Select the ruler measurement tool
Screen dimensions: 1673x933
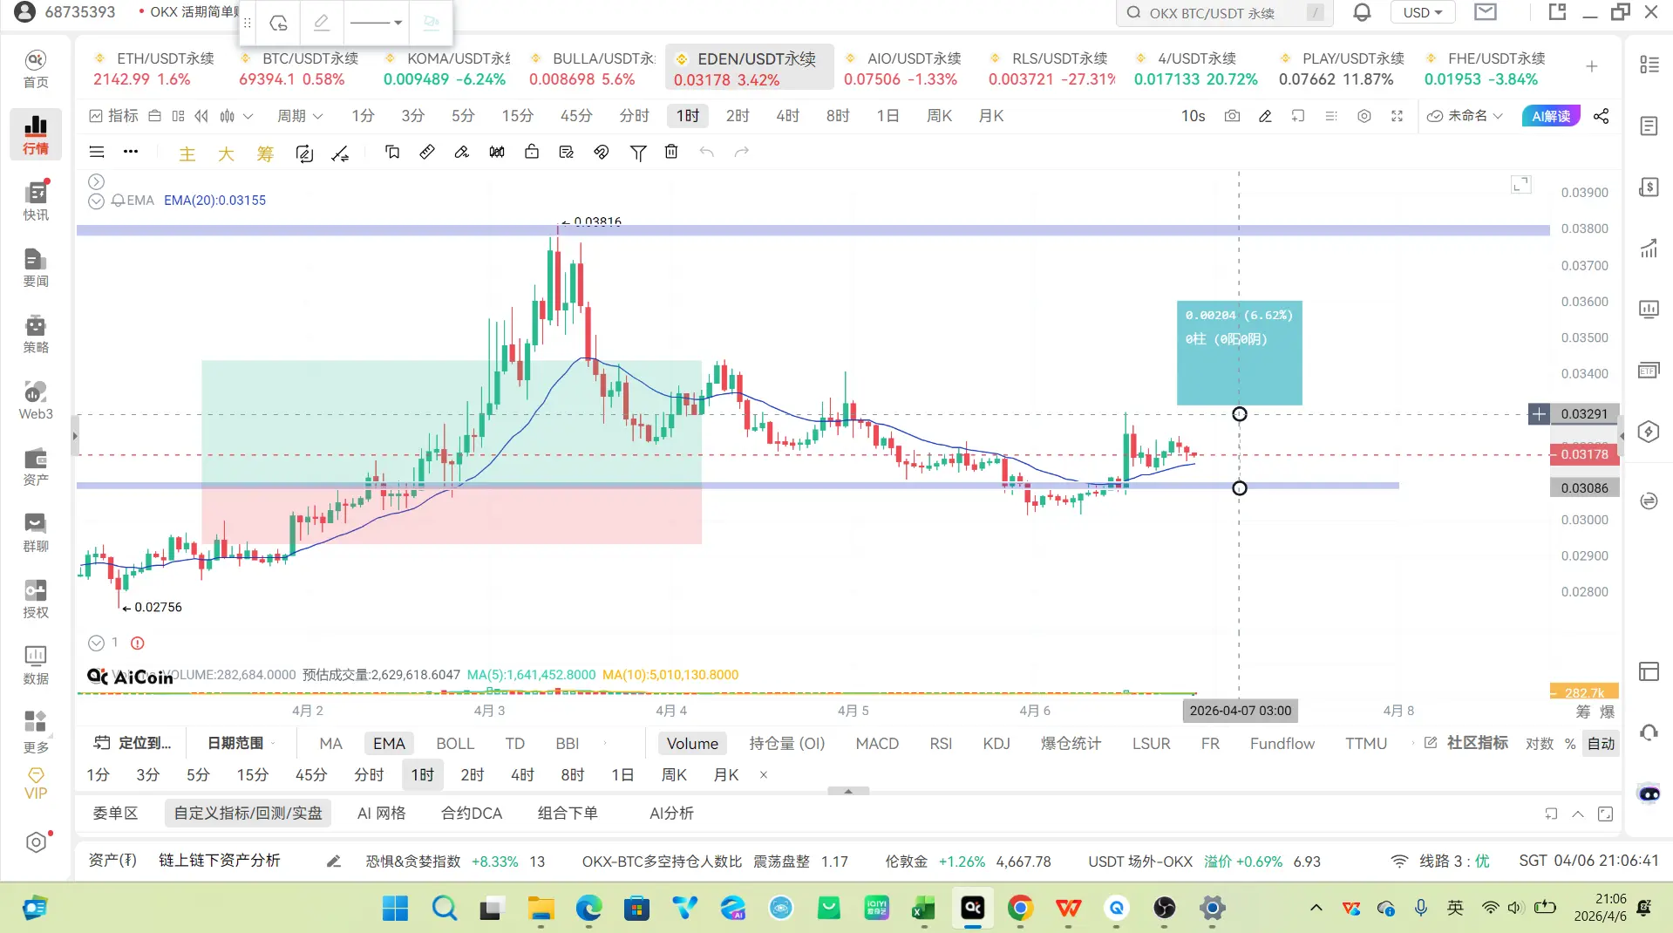click(x=427, y=153)
